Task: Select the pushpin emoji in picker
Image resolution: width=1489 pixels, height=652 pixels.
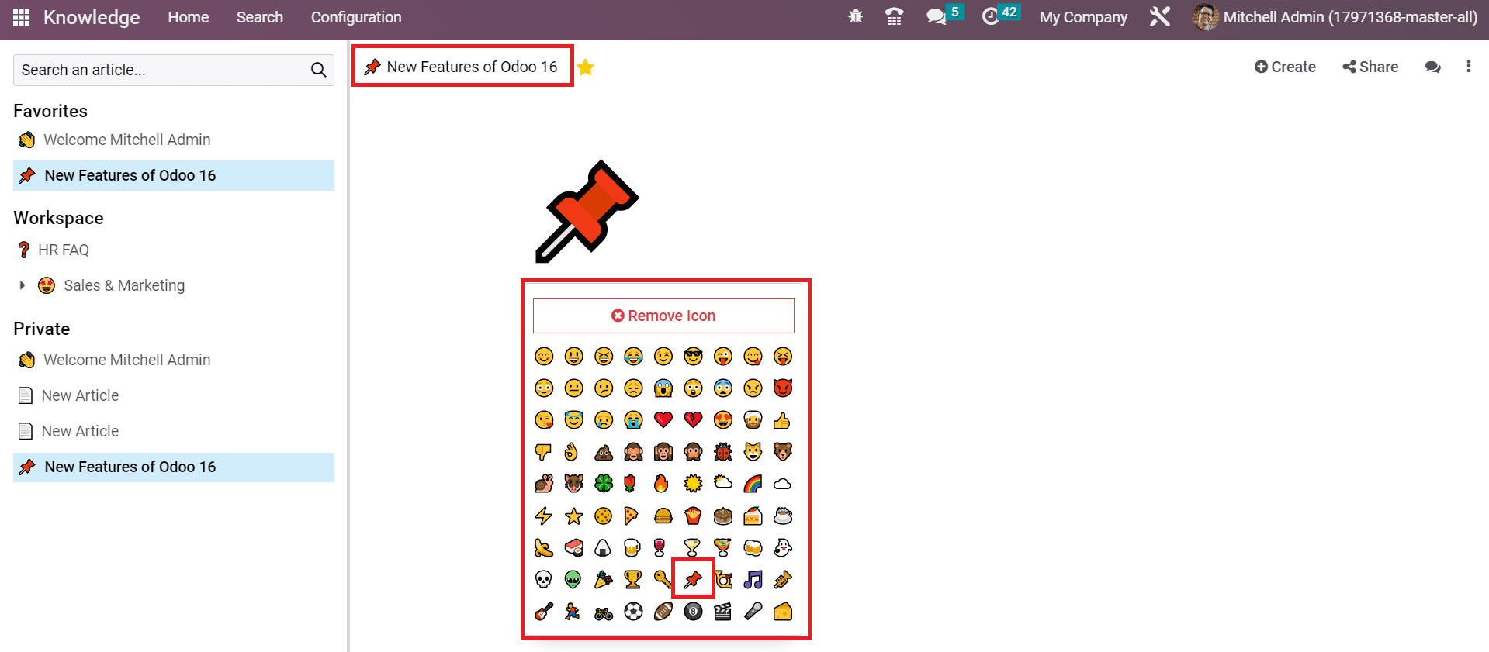Action: pos(693,579)
